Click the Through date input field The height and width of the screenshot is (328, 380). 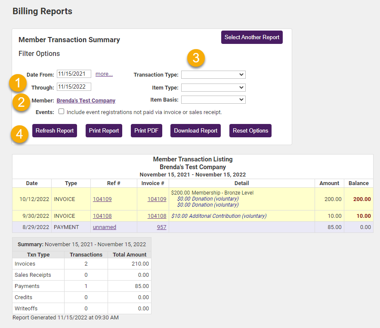[74, 87]
